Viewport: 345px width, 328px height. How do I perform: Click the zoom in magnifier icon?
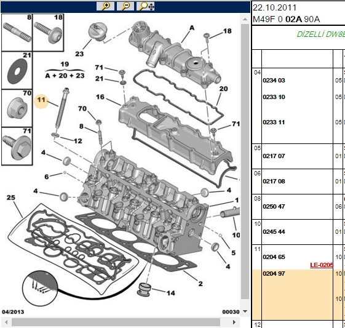[x=105, y=6]
